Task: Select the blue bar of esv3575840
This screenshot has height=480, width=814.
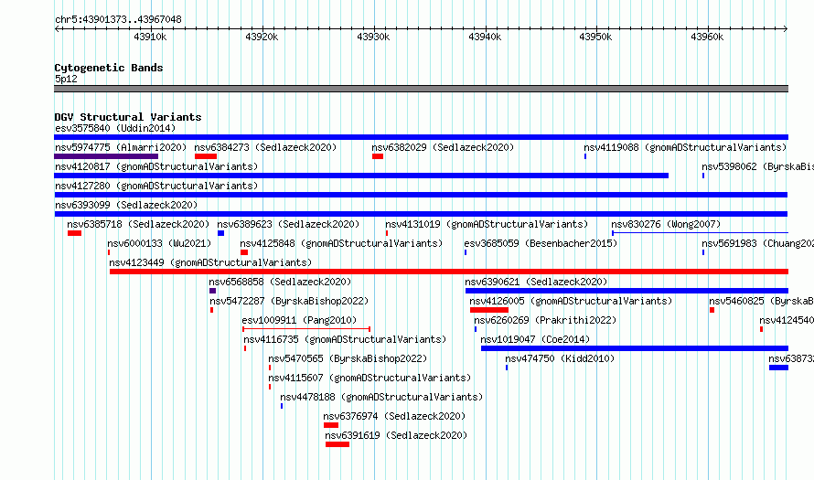Action: (x=421, y=137)
